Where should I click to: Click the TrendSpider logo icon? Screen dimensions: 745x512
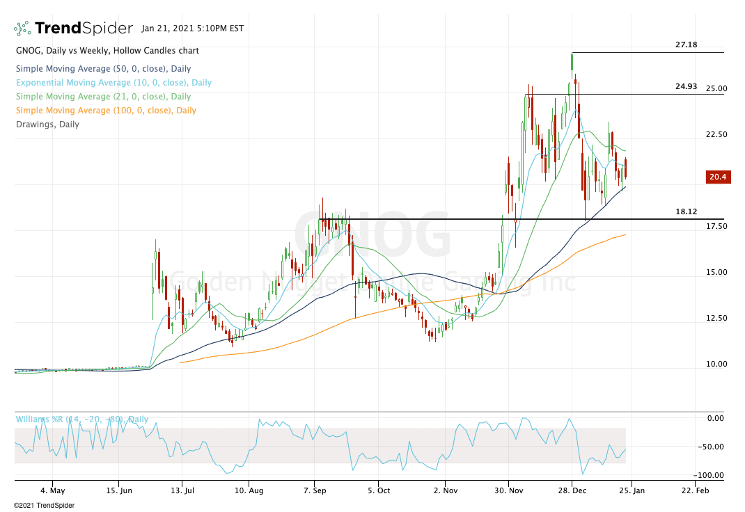[22, 29]
